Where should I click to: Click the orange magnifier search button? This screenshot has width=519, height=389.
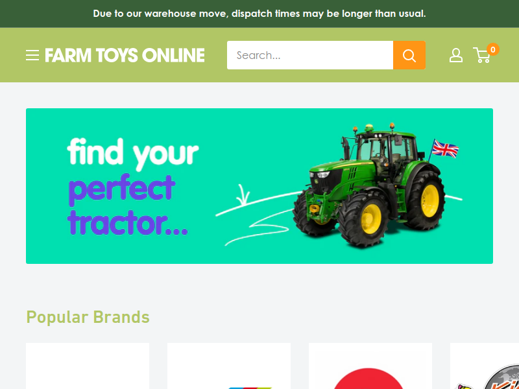(x=409, y=55)
